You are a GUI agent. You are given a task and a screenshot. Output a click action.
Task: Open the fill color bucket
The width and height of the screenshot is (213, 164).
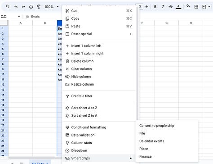click(188, 6)
